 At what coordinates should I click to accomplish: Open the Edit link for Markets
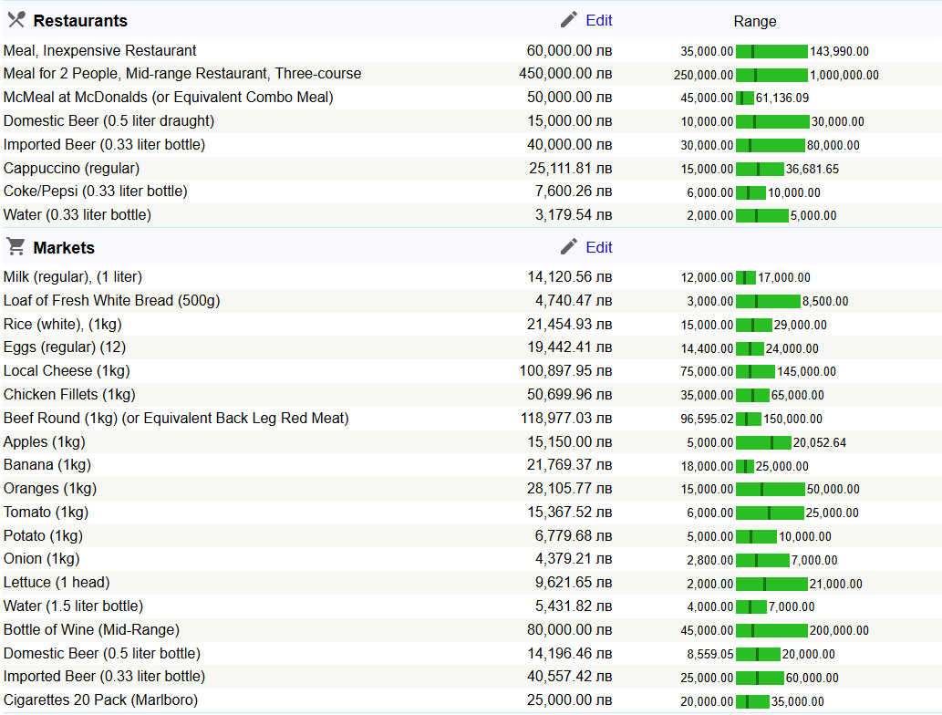tap(599, 247)
